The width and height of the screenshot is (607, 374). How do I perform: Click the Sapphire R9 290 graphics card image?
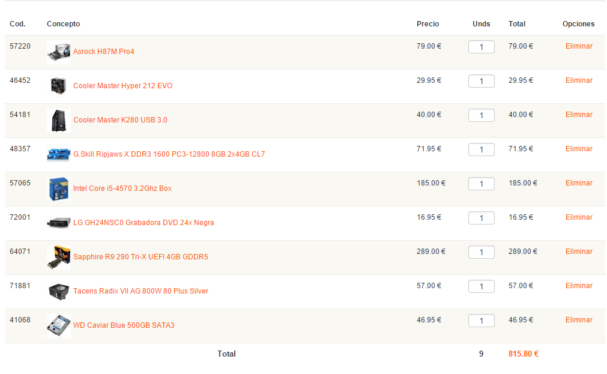[59, 258]
